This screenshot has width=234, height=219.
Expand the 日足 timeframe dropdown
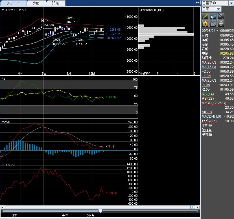coord(219,9)
